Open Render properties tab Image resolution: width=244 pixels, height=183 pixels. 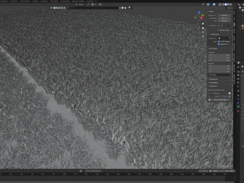[x=238, y=72]
